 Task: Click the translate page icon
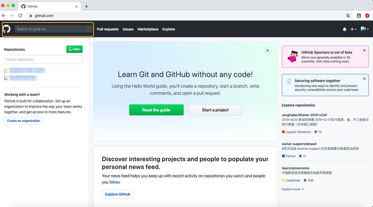[348, 16]
